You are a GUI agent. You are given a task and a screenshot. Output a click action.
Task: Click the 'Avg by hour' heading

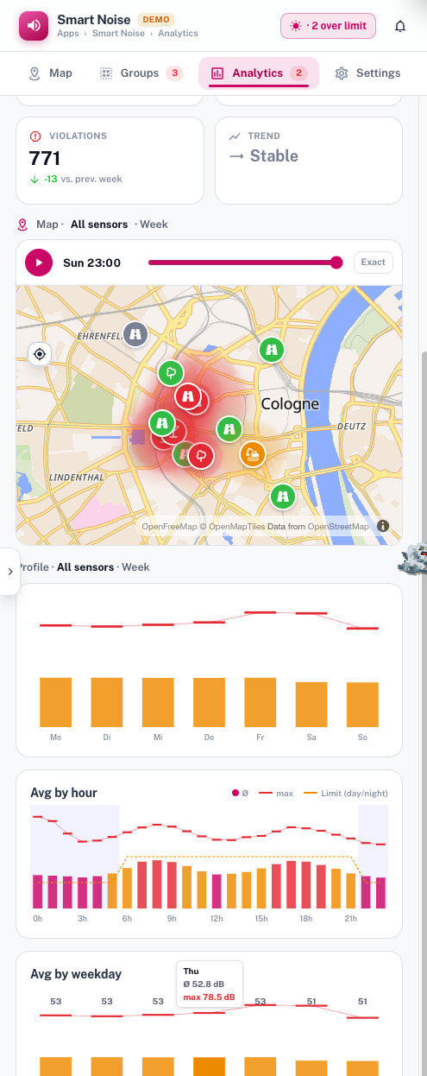[64, 793]
